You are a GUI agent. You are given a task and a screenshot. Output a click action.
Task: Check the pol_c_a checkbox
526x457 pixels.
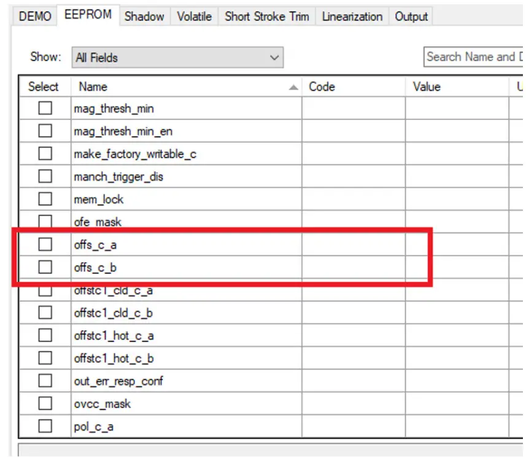point(45,426)
